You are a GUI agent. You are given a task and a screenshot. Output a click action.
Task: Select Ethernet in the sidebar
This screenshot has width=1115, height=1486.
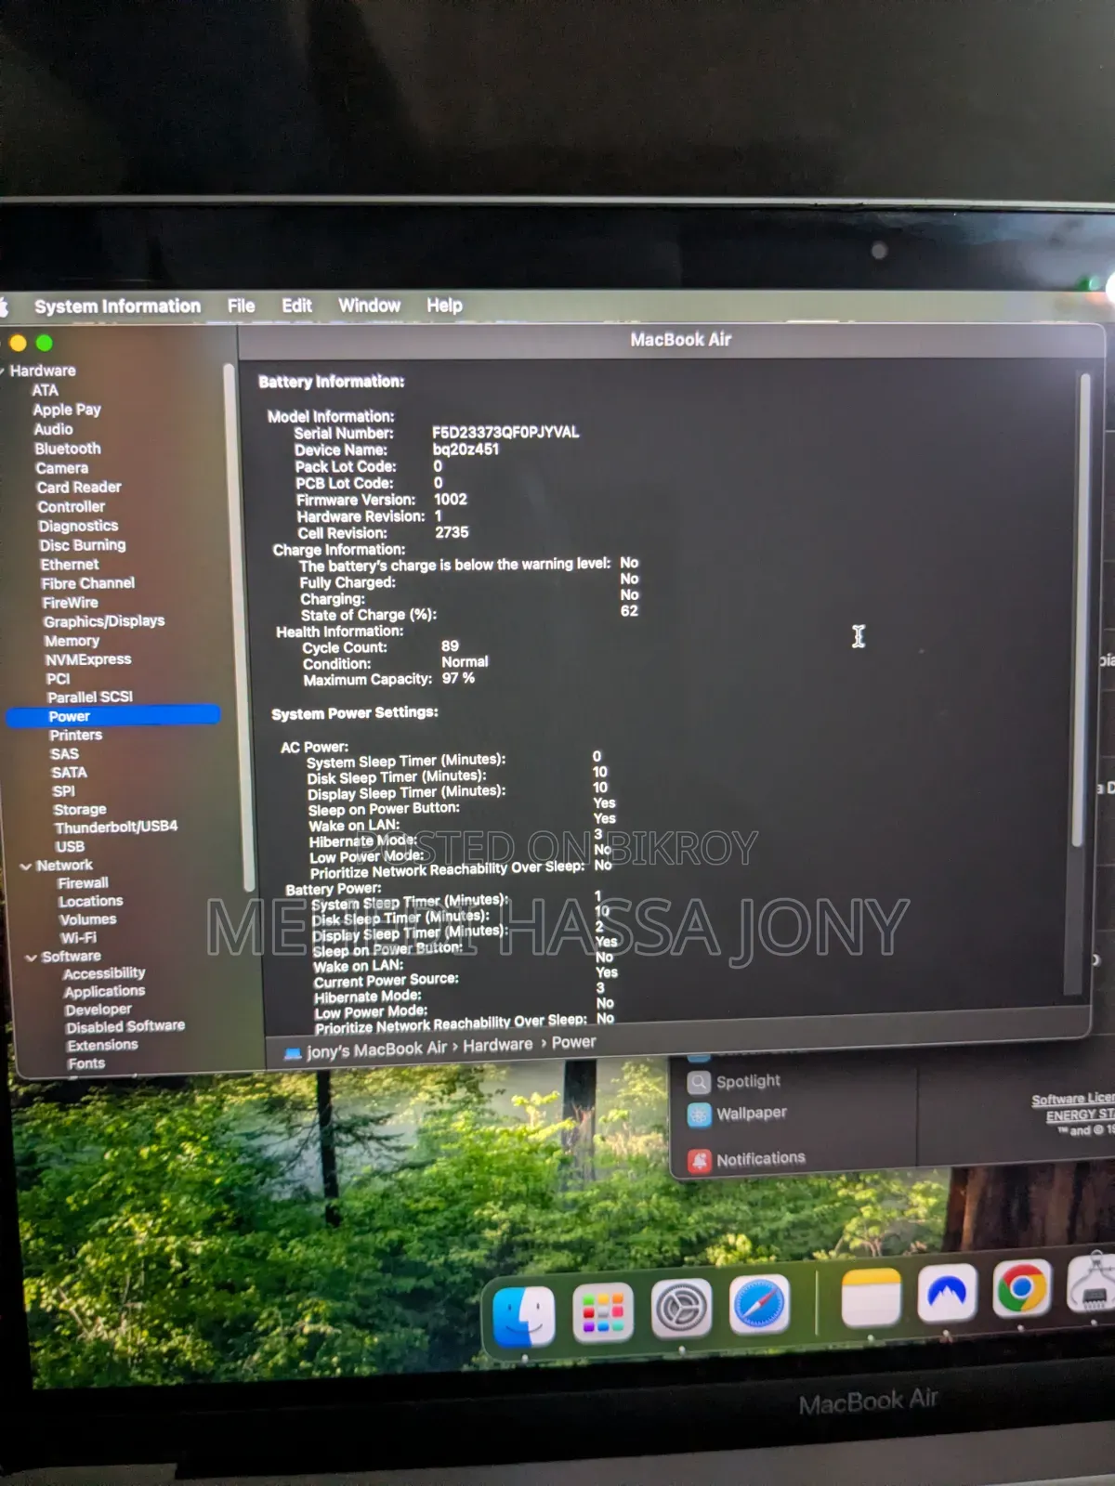pos(70,565)
